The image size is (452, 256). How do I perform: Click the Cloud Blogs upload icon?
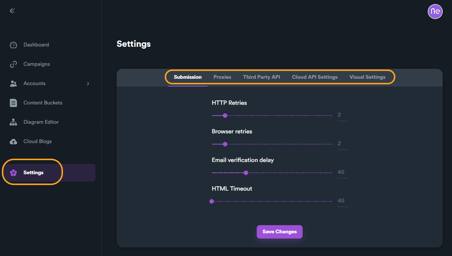(x=13, y=142)
